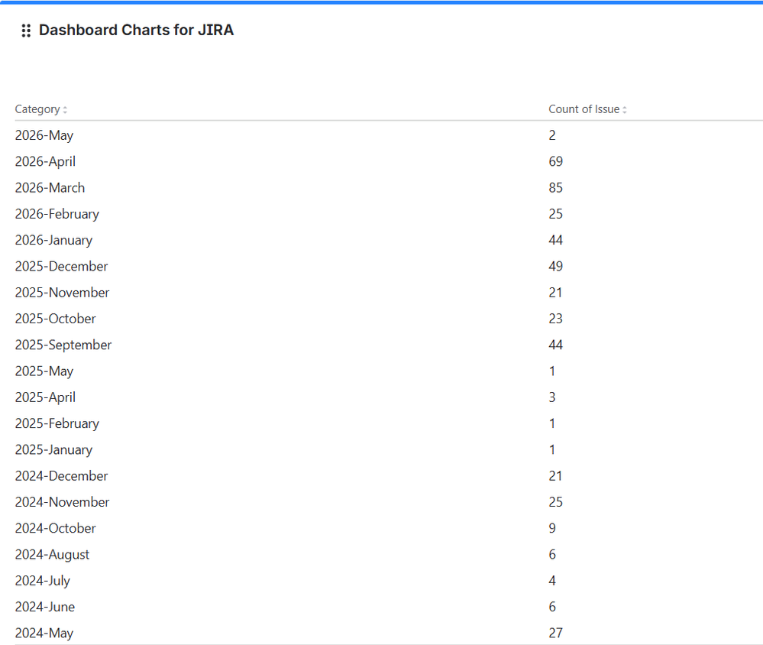Select the 2025-October category cell

(56, 319)
